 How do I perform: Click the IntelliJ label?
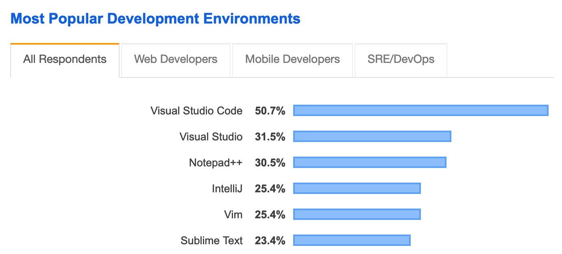pyautogui.click(x=227, y=189)
